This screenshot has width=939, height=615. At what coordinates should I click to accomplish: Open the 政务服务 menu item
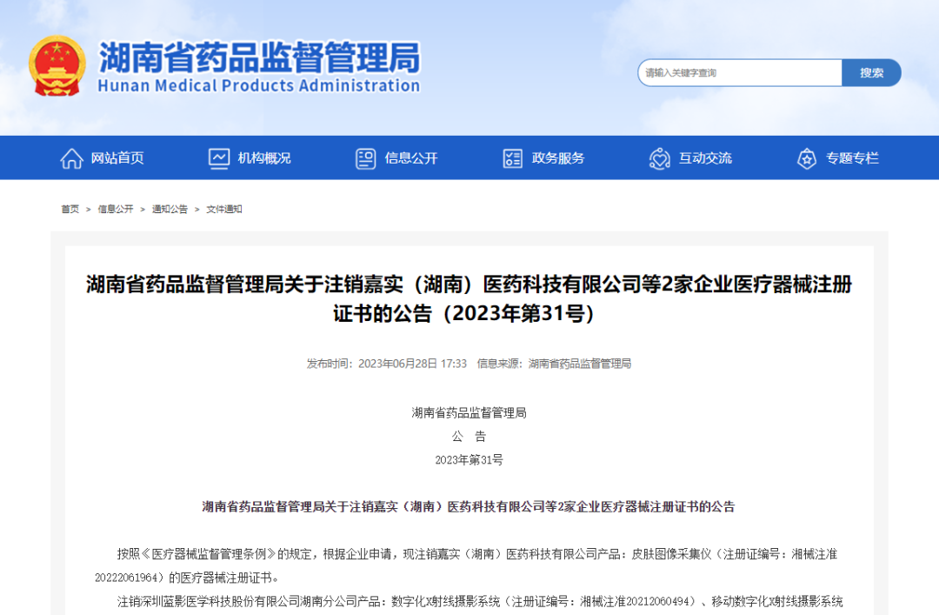558,157
